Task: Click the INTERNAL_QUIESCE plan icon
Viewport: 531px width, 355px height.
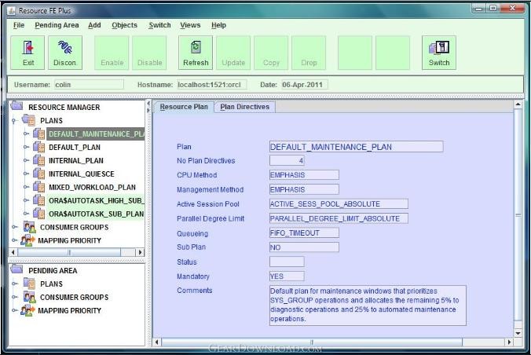Action: pyautogui.click(x=39, y=174)
